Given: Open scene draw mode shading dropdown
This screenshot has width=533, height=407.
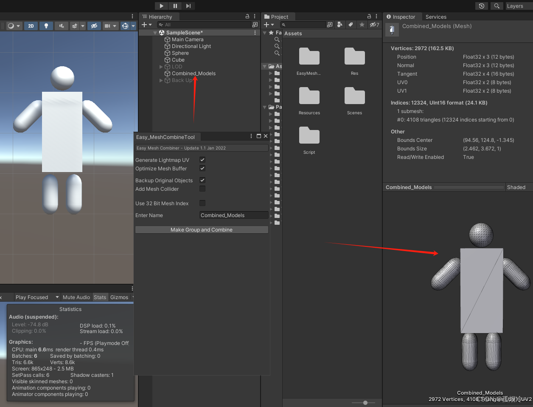Looking at the screenshot, I should pyautogui.click(x=14, y=26).
